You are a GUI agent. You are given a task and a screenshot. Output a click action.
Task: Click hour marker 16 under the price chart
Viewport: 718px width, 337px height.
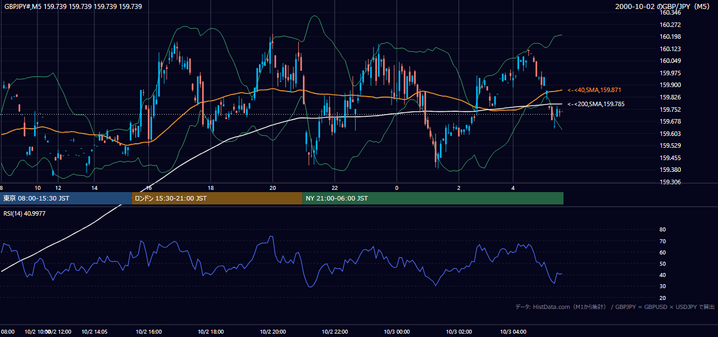(148, 188)
